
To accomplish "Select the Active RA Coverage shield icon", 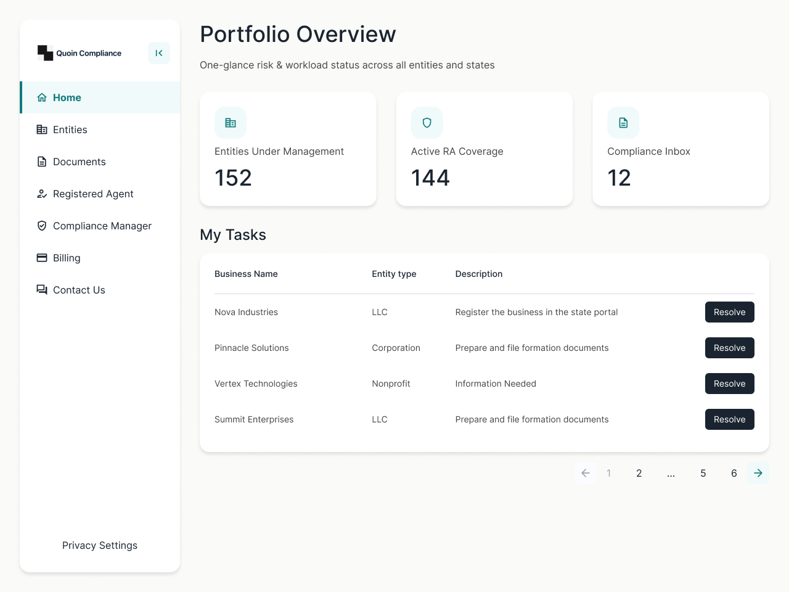I will [427, 123].
